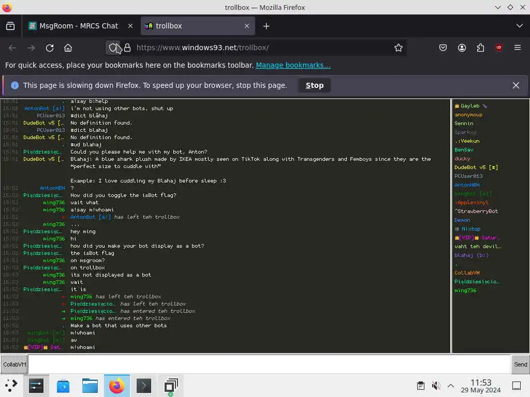Stop the page slowing down Firefox
This screenshot has width=530, height=397.
(314, 85)
